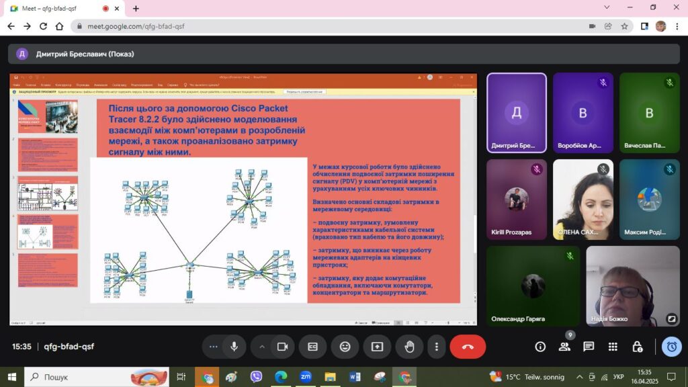Open the activities grid panel
The height and width of the screenshot is (387, 688).
(x=613, y=347)
